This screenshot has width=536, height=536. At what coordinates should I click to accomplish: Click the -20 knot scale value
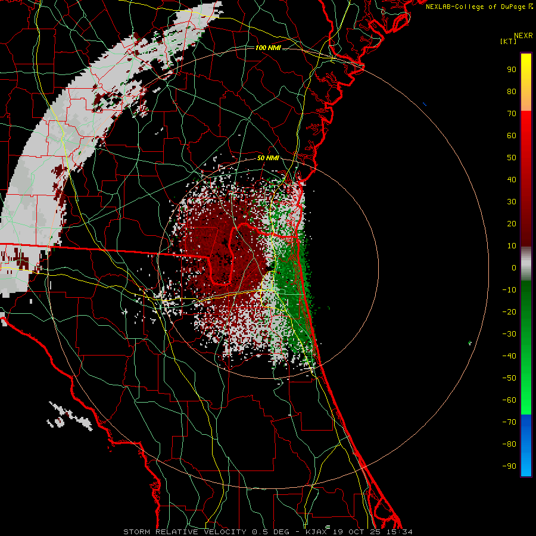509,311
